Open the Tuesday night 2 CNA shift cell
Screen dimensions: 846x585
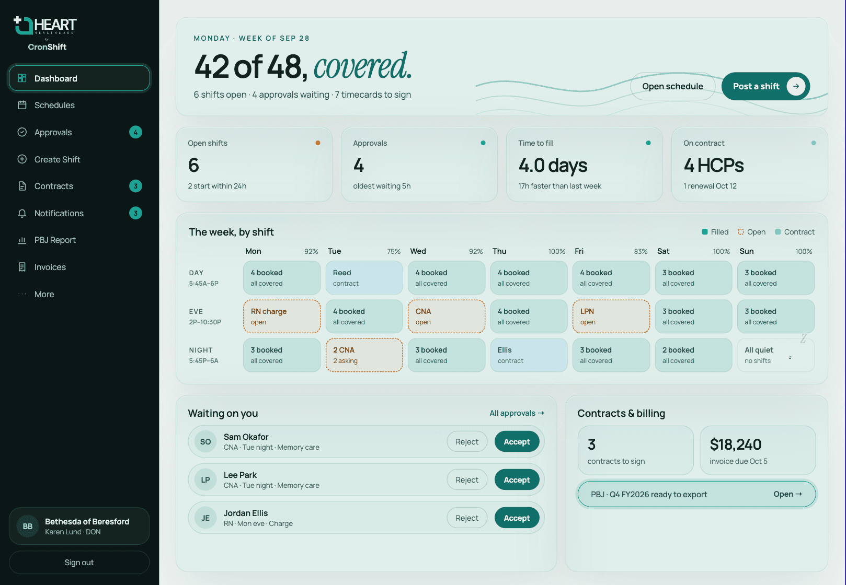pos(364,355)
